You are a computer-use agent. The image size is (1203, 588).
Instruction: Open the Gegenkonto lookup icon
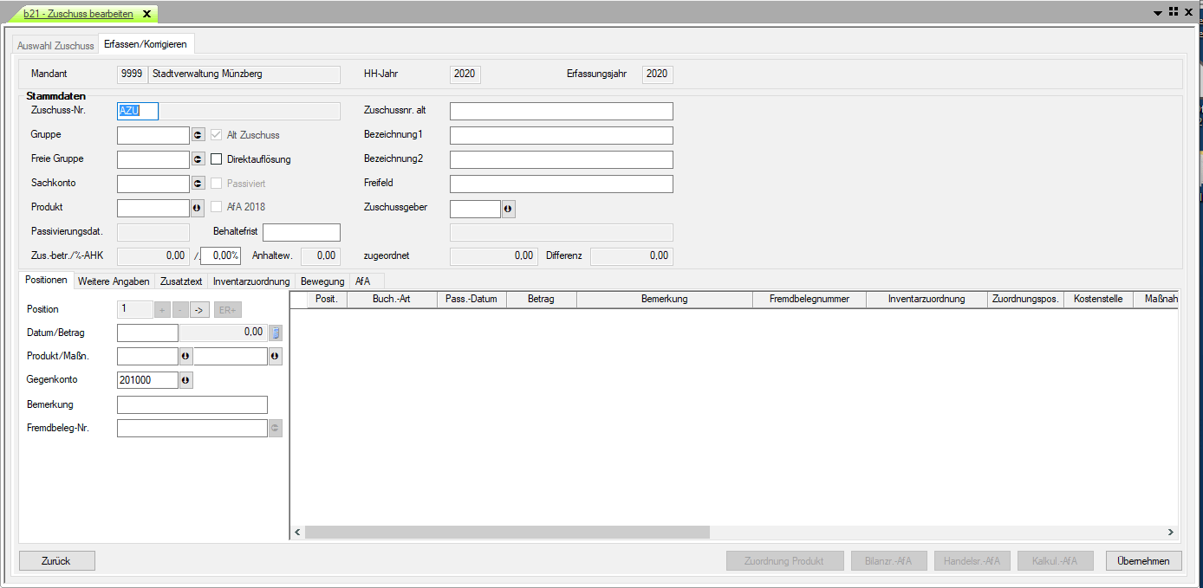(x=185, y=380)
